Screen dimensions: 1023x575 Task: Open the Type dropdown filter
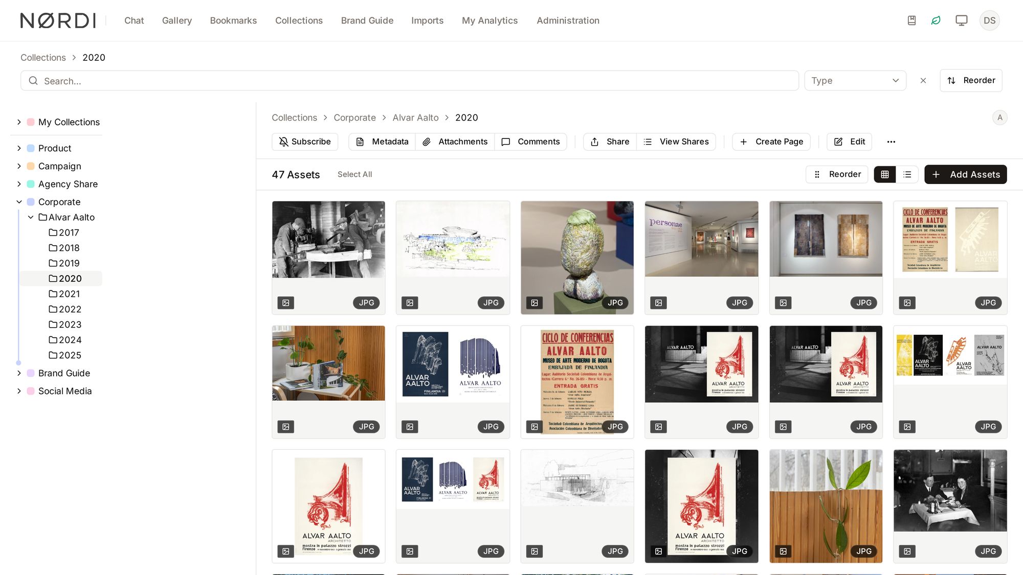[x=855, y=81]
